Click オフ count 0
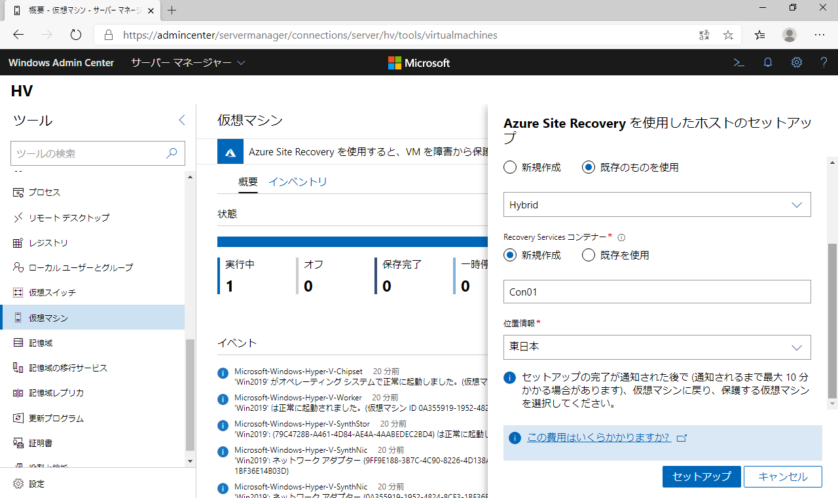Screen dimensions: 838x498 tap(308, 286)
